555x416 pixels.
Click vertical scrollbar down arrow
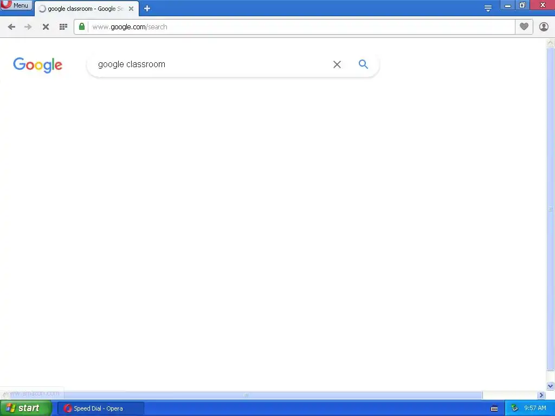point(551,386)
